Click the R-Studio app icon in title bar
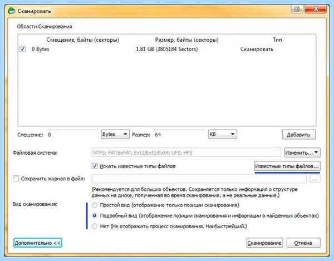 pos(12,11)
